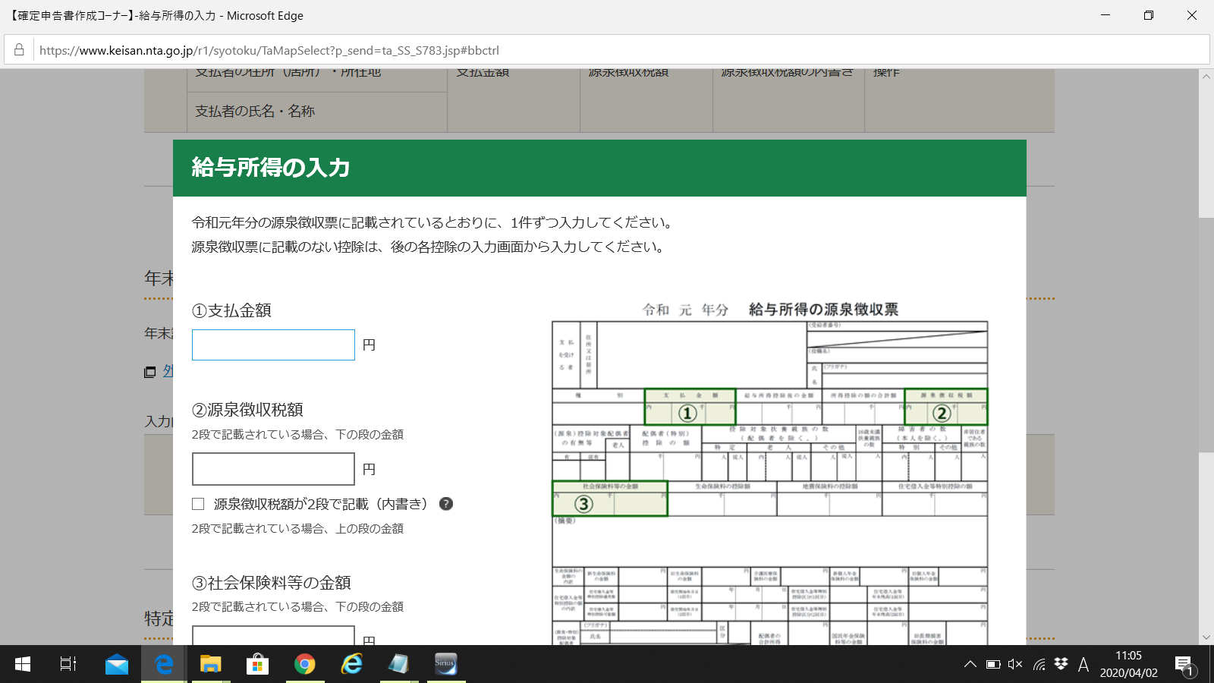1214x683 pixels.
Task: Check the 源泉徴収税額が2段で記載（内書き）checkbox
Action: pos(198,503)
